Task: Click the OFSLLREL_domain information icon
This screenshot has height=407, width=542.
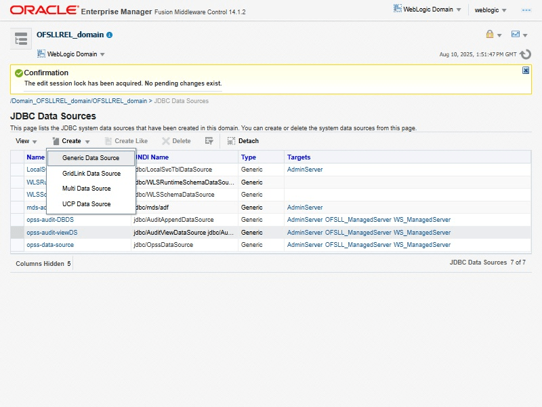Action: pyautogui.click(x=110, y=35)
